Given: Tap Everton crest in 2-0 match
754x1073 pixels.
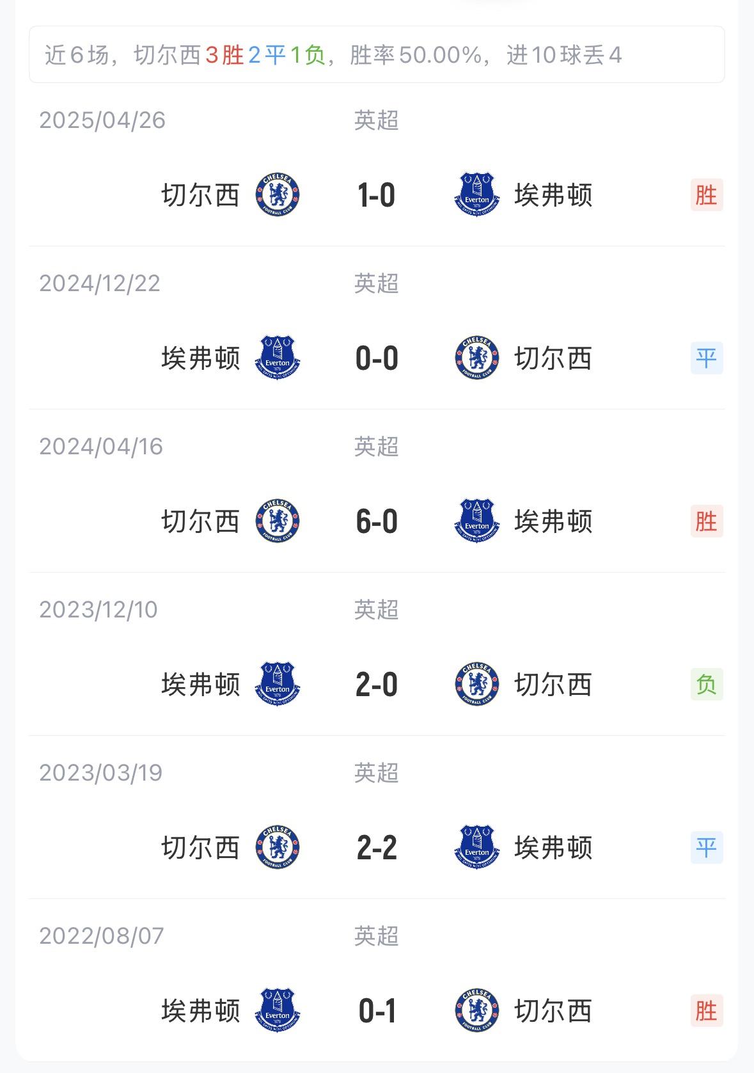Looking at the screenshot, I should [x=278, y=684].
